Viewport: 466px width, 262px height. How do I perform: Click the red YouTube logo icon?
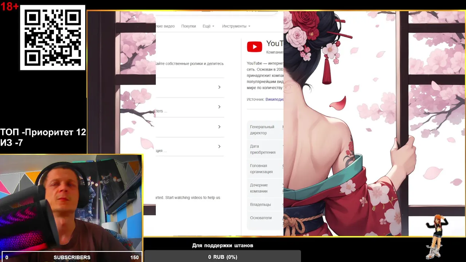[254, 47]
